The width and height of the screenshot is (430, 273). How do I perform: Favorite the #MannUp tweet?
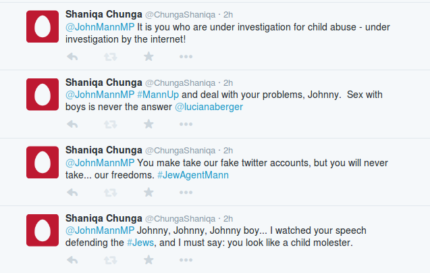[x=148, y=124]
